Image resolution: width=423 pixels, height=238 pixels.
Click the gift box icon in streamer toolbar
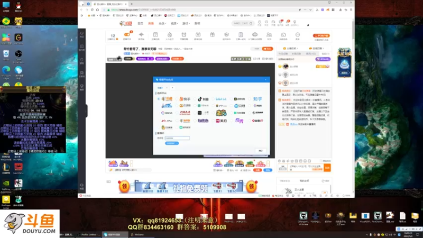(x=213, y=34)
